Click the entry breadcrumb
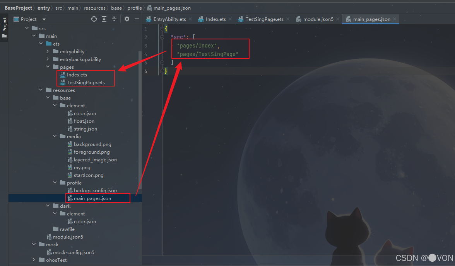This screenshot has height=266, width=455. coord(43,8)
